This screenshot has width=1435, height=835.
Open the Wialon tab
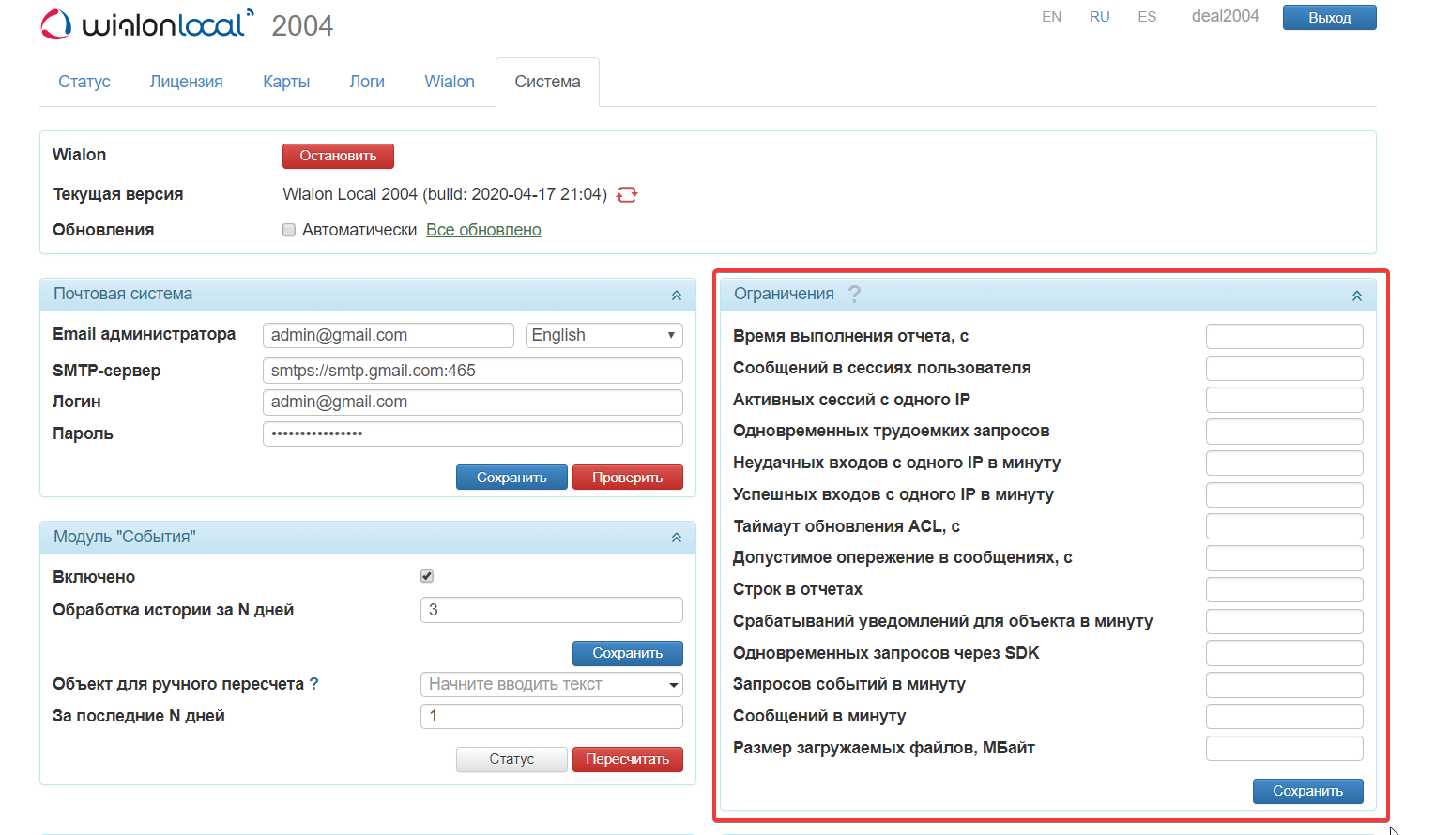pyautogui.click(x=449, y=82)
